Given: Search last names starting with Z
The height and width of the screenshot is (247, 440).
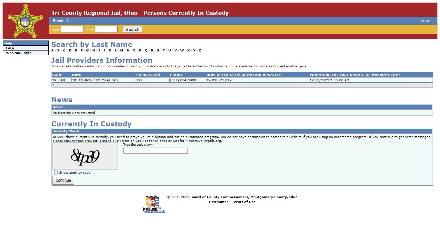Looking at the screenshot, I should click(200, 50).
